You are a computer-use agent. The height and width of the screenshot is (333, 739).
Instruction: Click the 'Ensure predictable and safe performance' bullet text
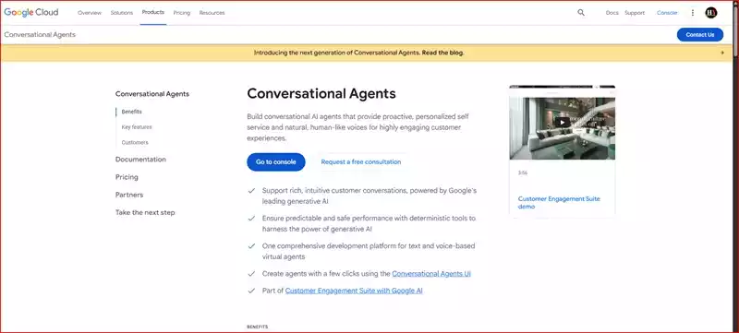(369, 224)
